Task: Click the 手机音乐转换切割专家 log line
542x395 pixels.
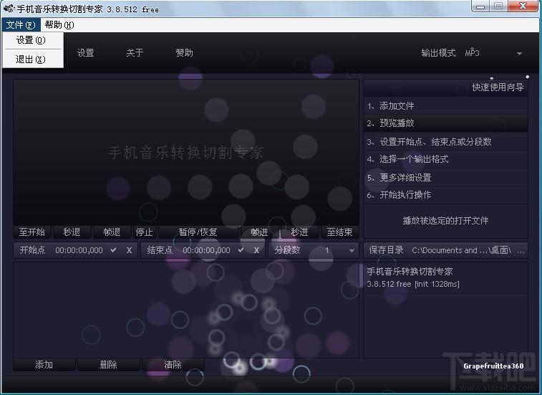Action: tap(410, 272)
